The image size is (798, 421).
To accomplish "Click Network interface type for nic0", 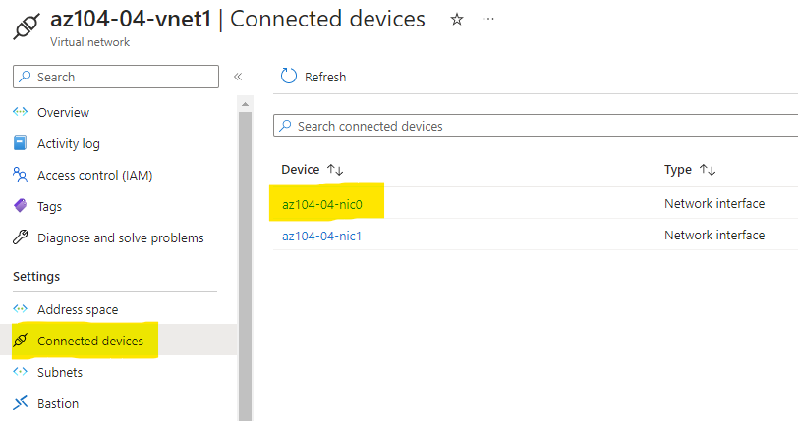I will (x=714, y=203).
